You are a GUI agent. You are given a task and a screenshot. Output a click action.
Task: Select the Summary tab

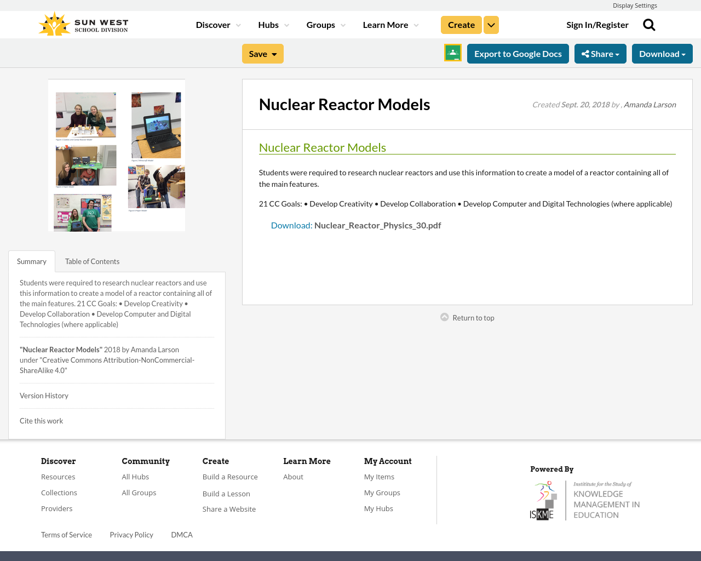click(x=31, y=261)
